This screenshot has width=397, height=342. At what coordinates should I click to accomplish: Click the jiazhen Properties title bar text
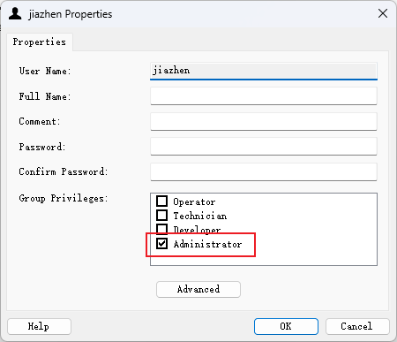pos(71,14)
